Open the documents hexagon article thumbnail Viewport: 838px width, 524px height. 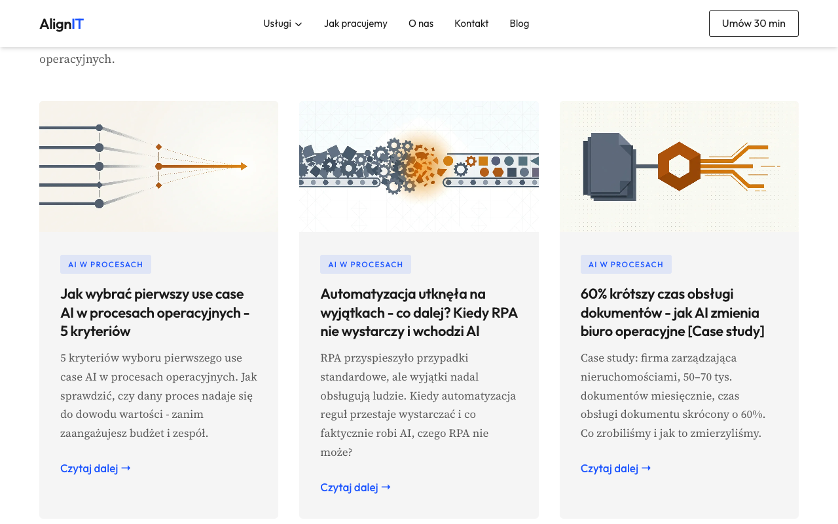pos(679,166)
